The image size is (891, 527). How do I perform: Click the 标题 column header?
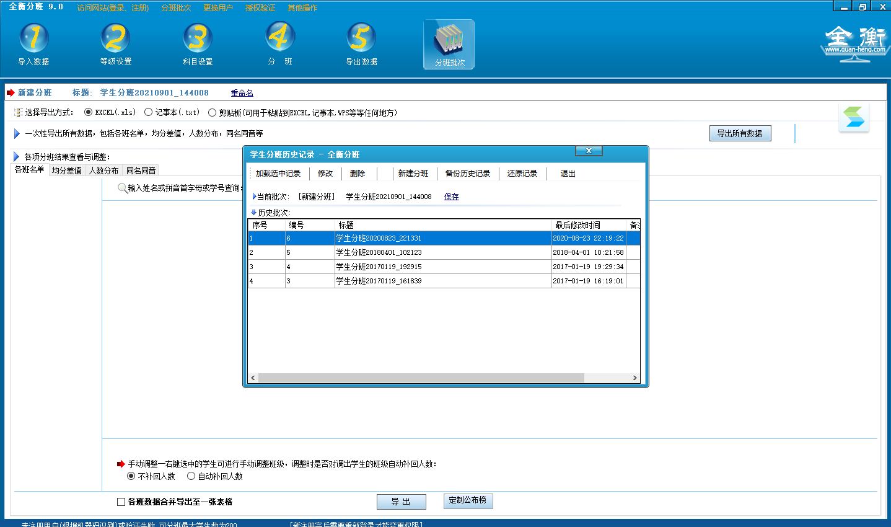[443, 225]
